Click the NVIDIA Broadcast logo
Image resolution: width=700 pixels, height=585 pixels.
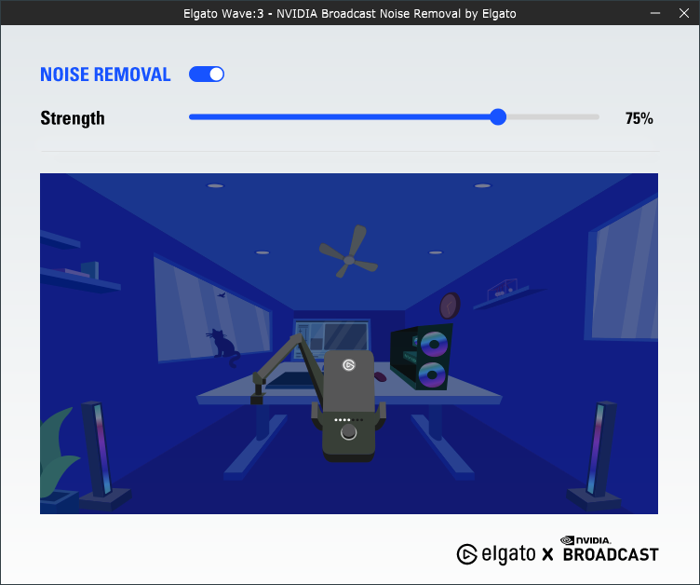point(610,550)
